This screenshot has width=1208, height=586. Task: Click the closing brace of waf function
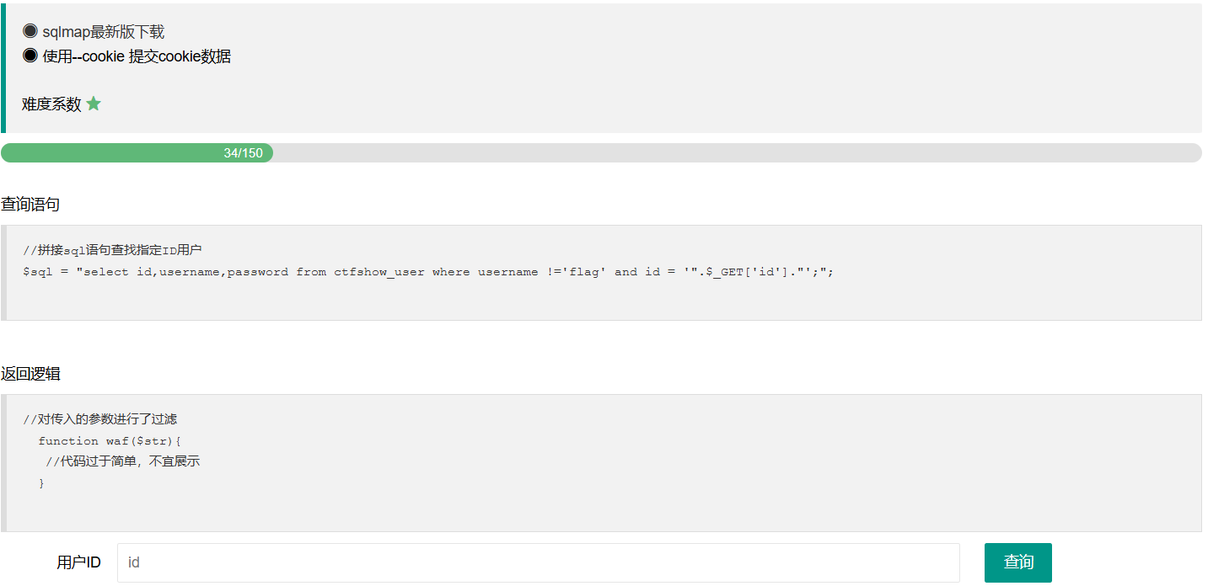41,483
